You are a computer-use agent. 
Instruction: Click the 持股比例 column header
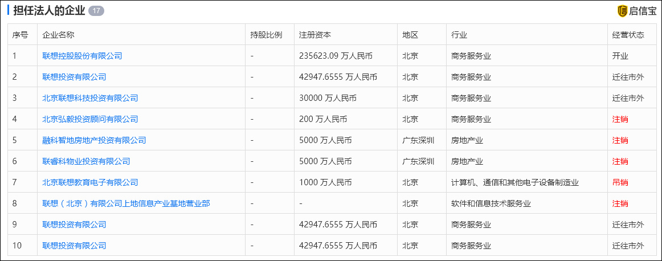tap(266, 35)
